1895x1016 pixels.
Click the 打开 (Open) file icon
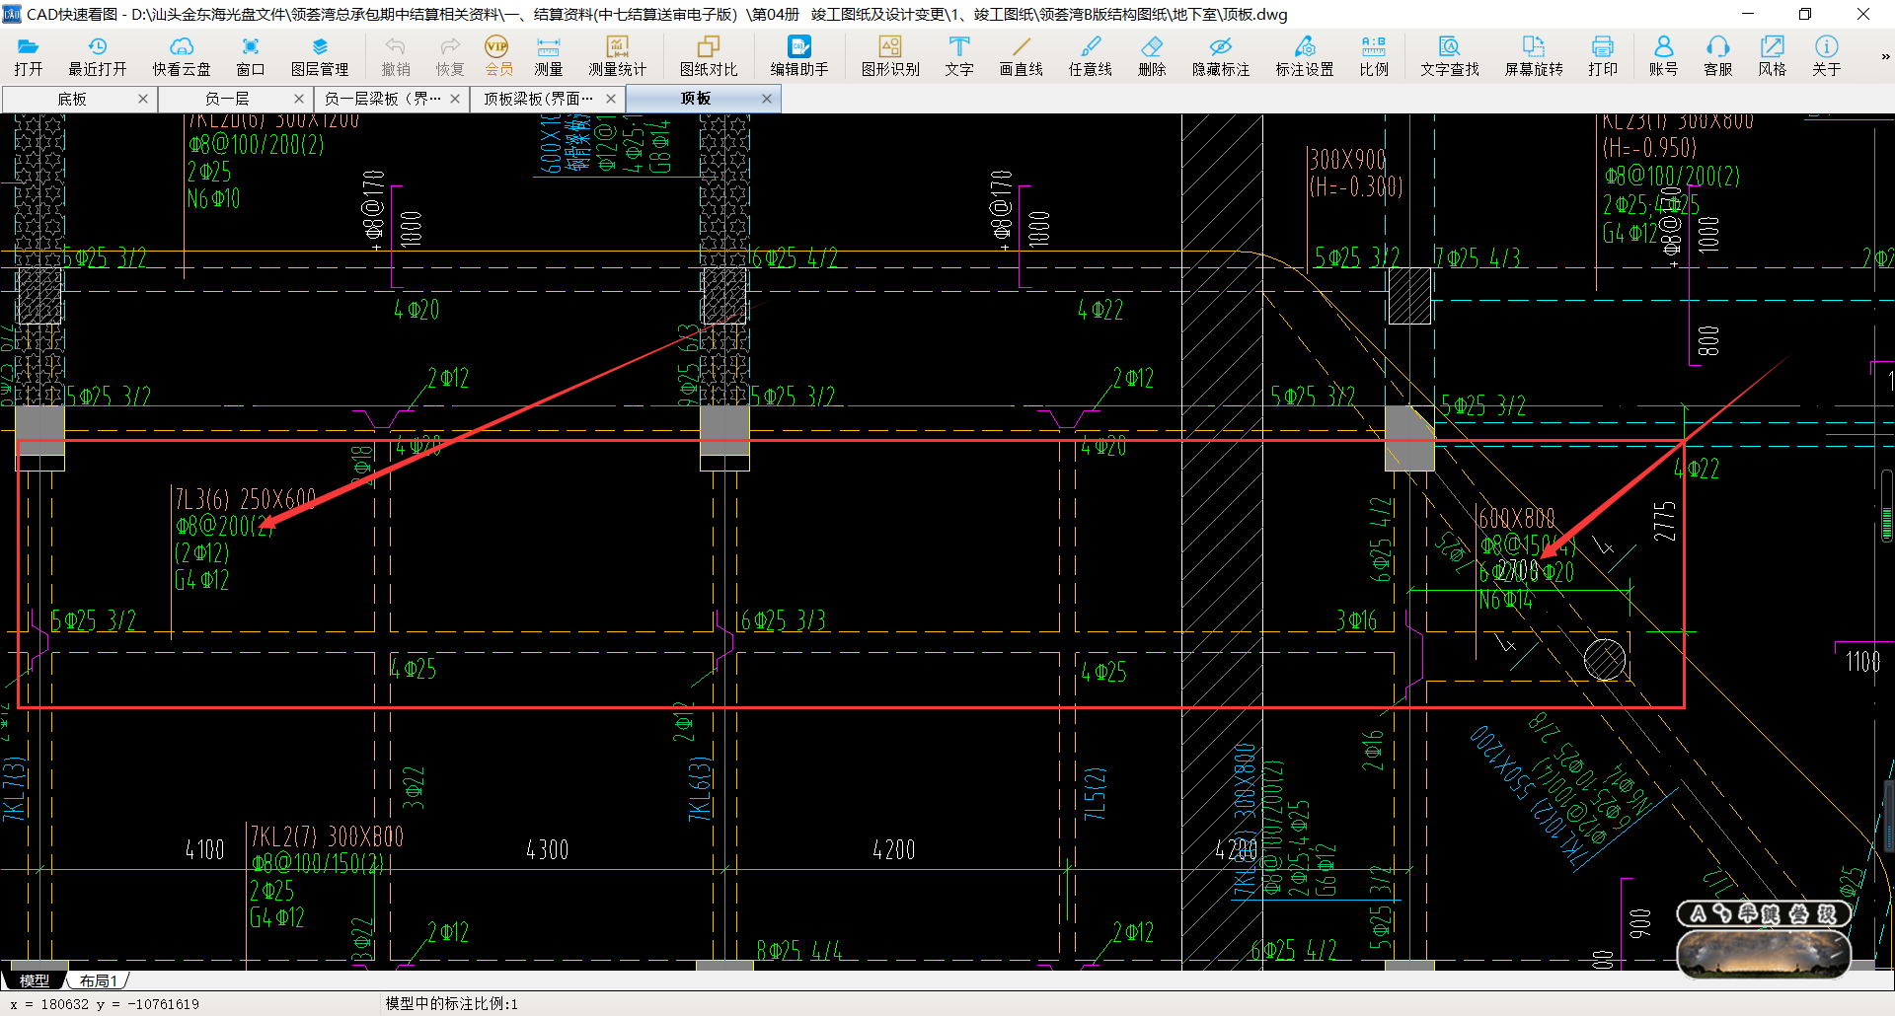[x=29, y=56]
